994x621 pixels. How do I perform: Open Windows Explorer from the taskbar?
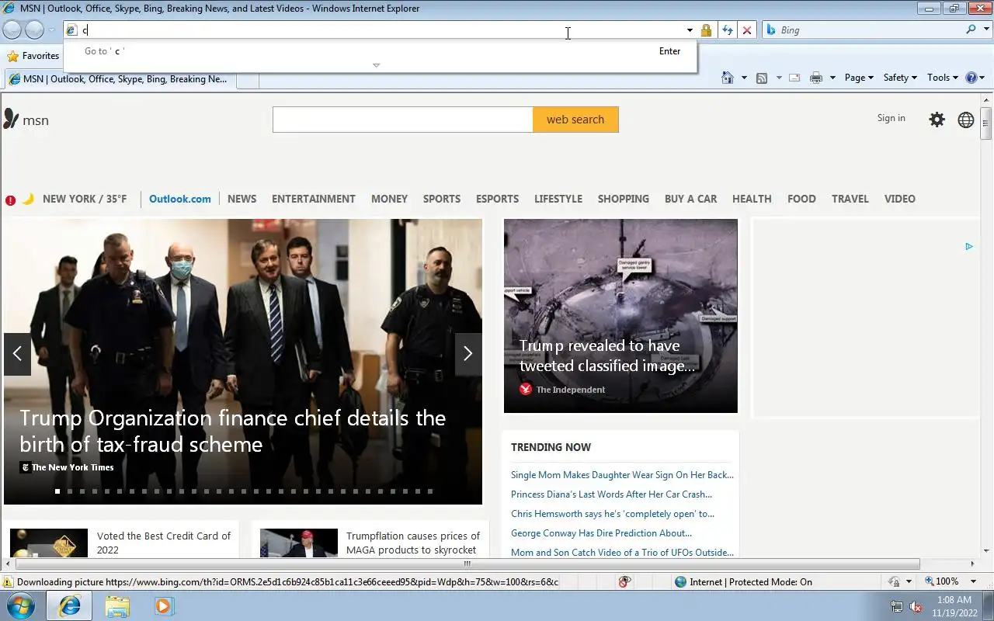coord(117,605)
